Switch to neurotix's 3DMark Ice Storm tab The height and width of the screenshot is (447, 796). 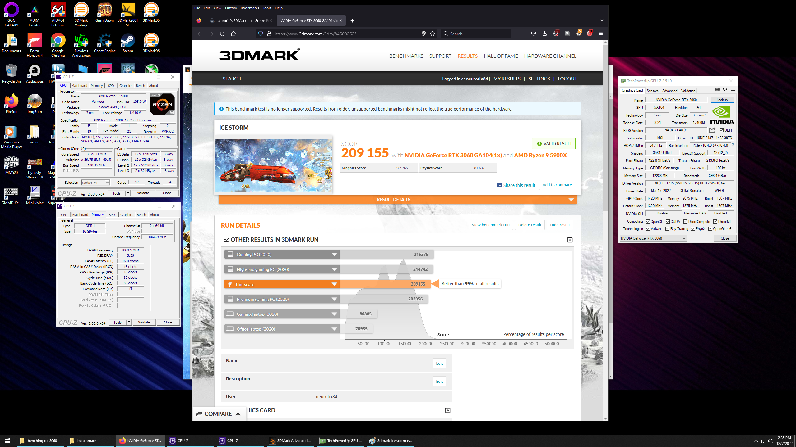pos(240,21)
